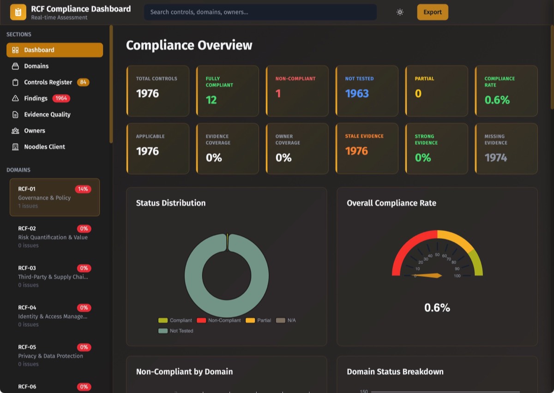
Task: Click the RCF clipboard logo icon
Action: click(x=18, y=12)
